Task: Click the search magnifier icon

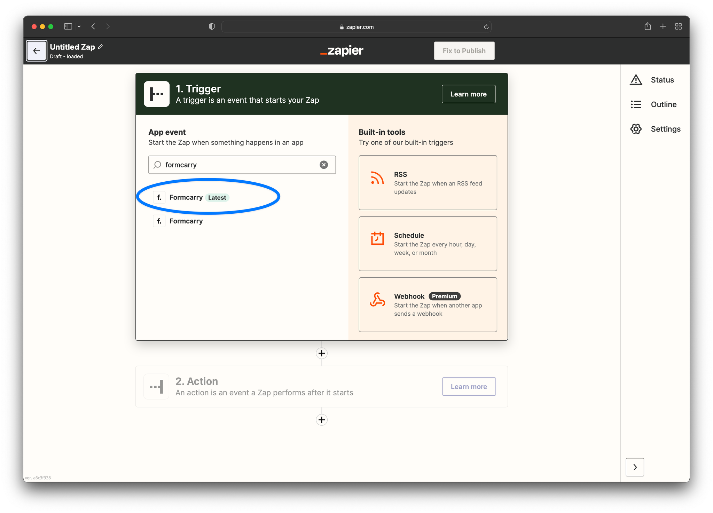Action: [x=157, y=165]
